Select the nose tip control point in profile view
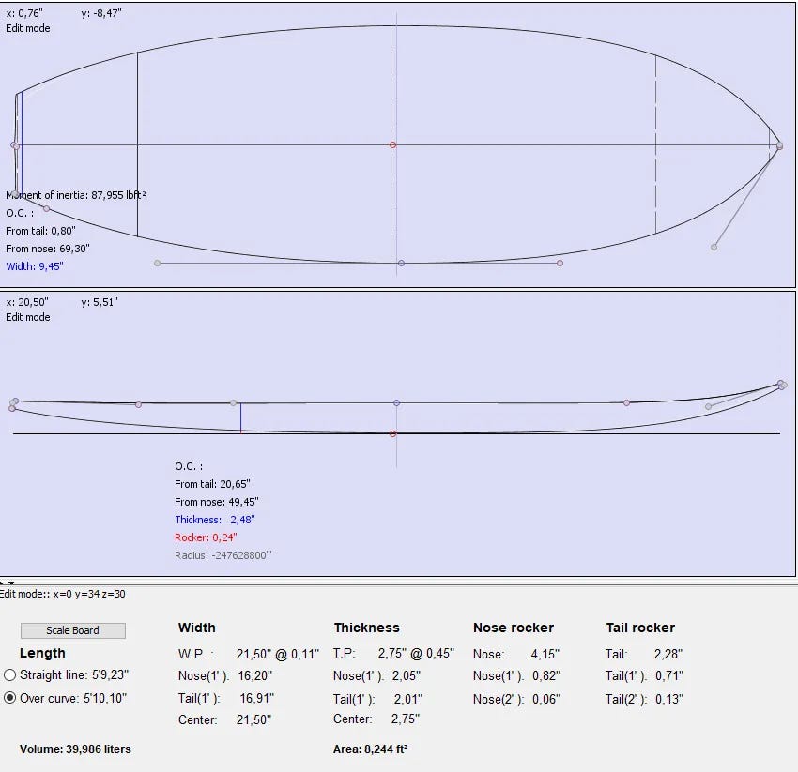The image size is (798, 772). click(781, 384)
